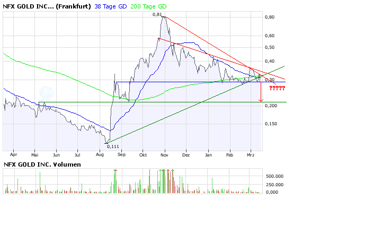
Task: Click the NFX GOLD INC. Volumen heading
Action: click(42, 164)
